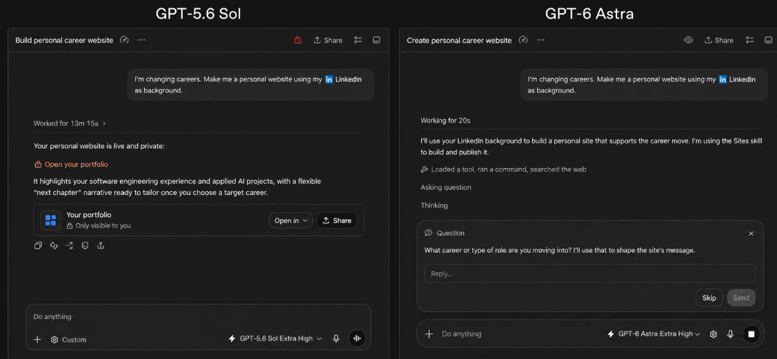Click the 'Build personal career website' title
Viewport: 777px width, 359px height.
[64, 40]
